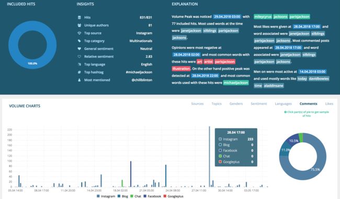Image resolution: width=340 pixels, height=199 pixels.
Task: Toggle Instagram series in chart legend
Action: (106, 196)
